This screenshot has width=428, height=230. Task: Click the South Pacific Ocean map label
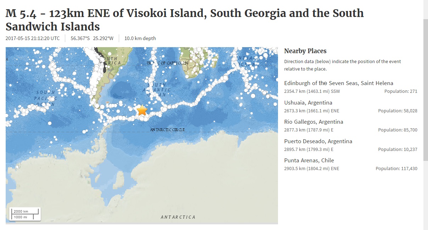coord(45,98)
